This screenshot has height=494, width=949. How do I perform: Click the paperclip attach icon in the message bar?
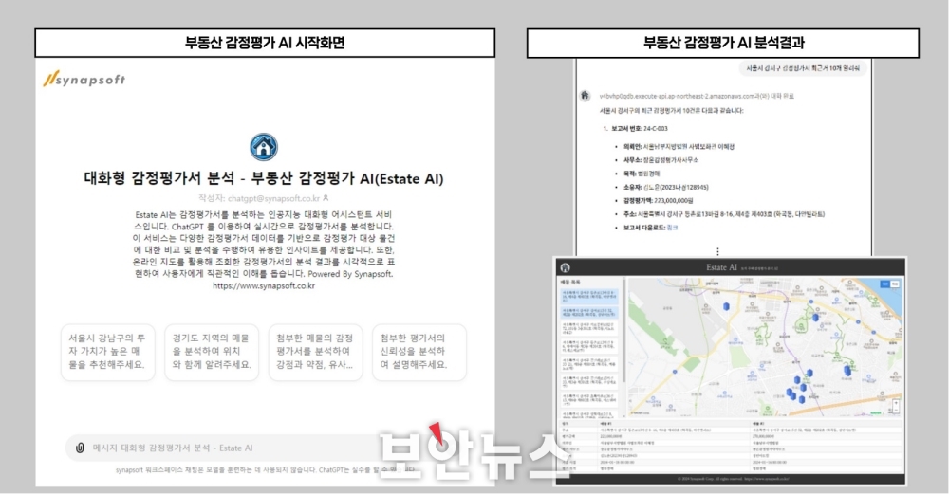pyautogui.click(x=80, y=448)
